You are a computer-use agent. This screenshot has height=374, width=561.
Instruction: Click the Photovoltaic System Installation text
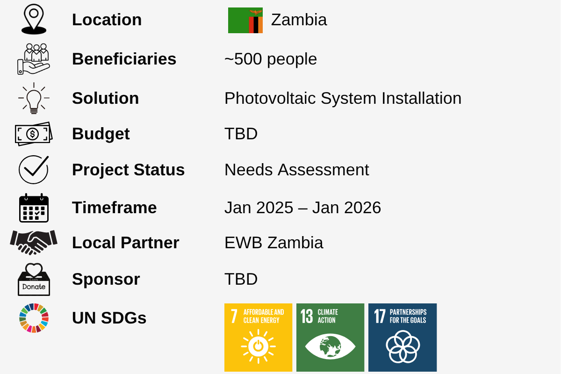coord(343,98)
